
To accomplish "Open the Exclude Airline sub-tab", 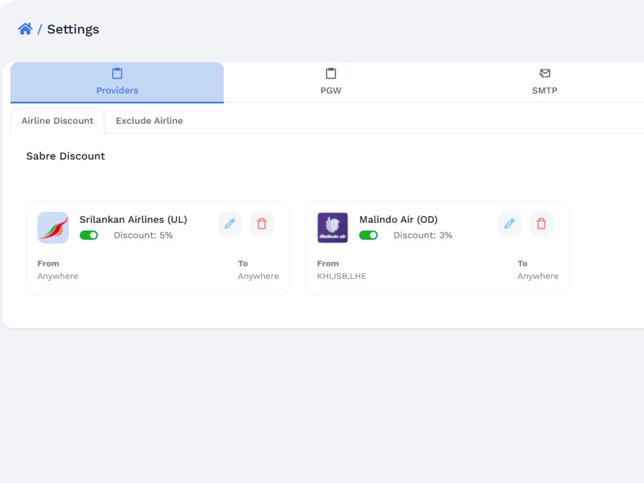I will coord(149,121).
